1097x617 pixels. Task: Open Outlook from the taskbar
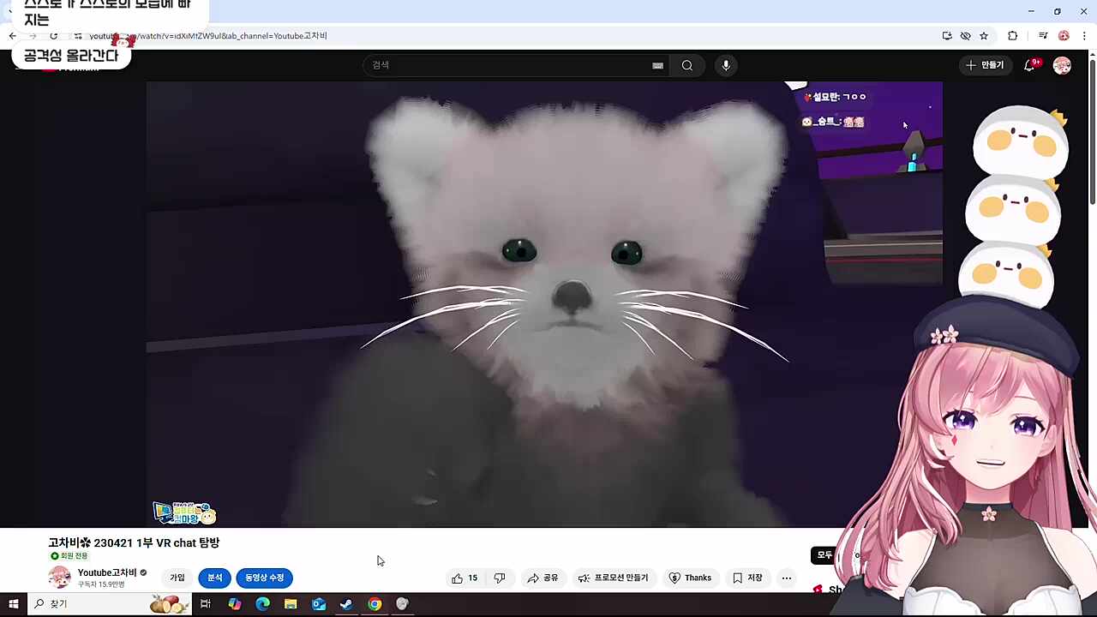point(319,604)
